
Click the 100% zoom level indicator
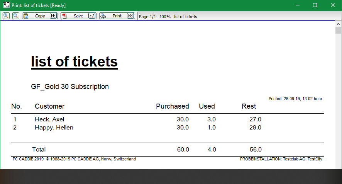click(x=165, y=17)
